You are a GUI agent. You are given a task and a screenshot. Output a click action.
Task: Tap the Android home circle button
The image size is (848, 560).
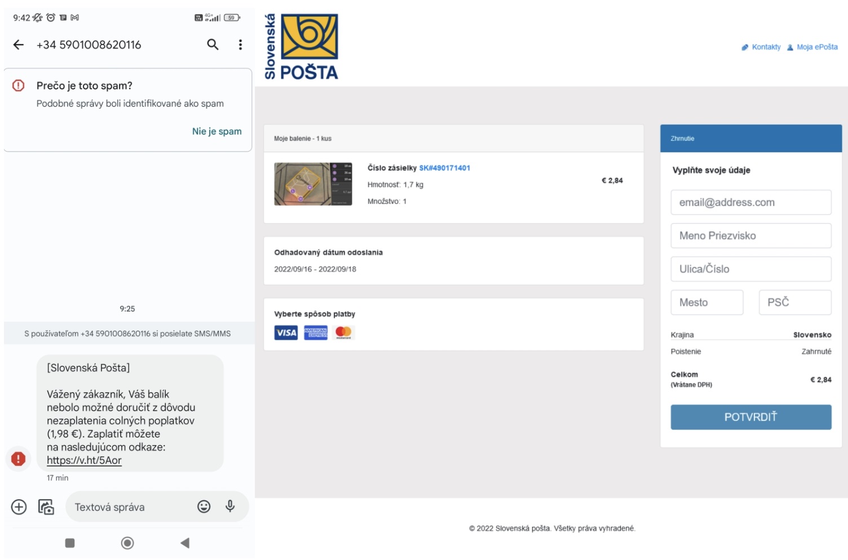click(x=127, y=543)
